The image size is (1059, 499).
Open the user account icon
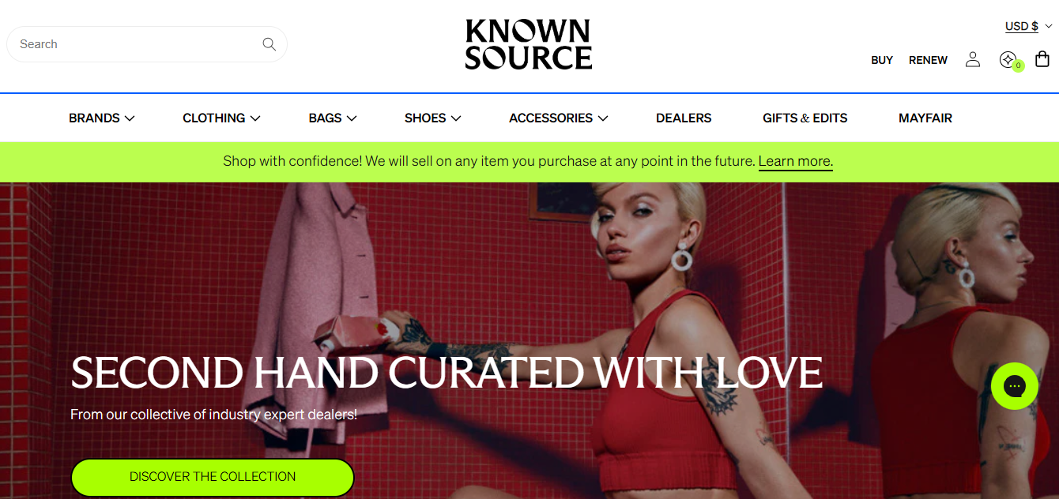point(973,60)
